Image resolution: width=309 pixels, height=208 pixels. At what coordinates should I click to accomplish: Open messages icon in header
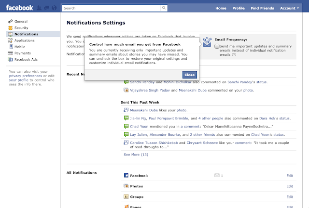[46, 8]
